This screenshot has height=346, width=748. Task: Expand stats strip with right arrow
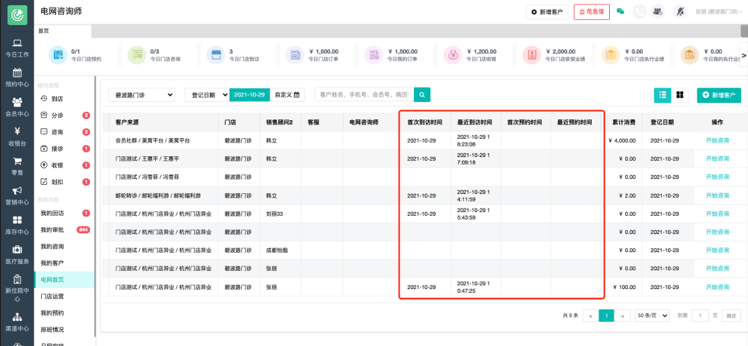[743, 55]
